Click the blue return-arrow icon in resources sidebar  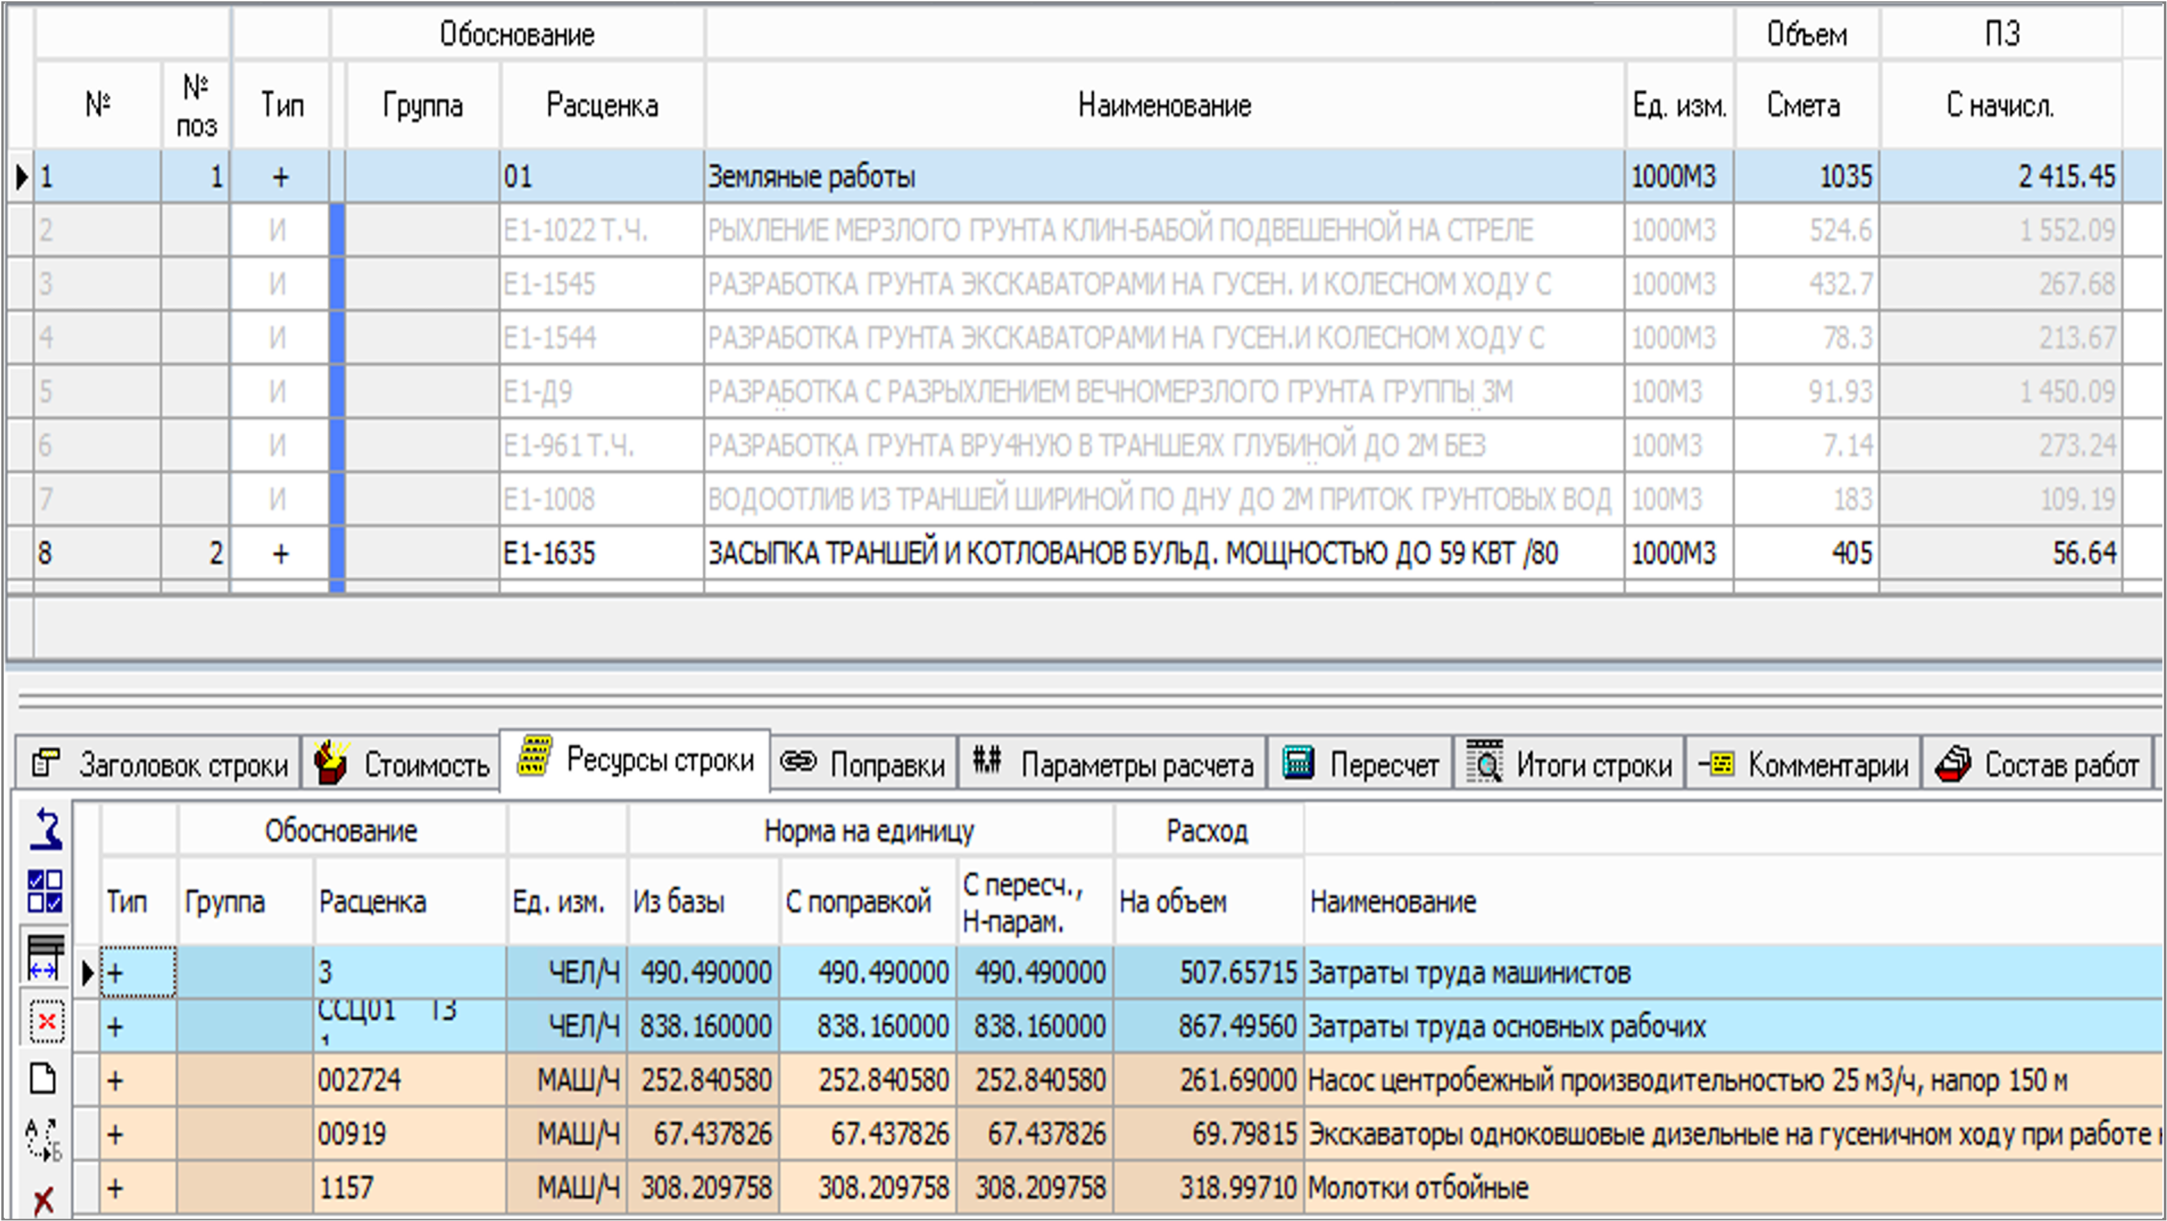click(x=45, y=830)
